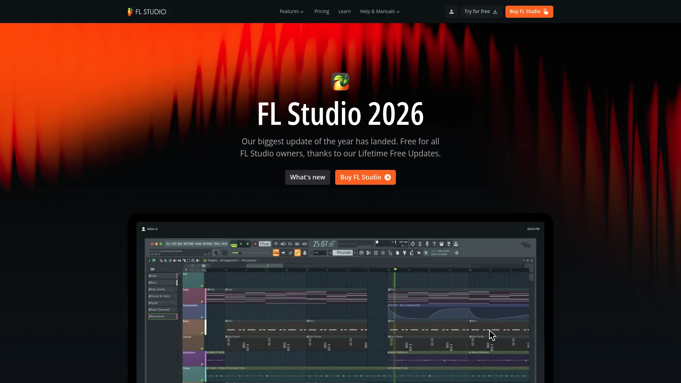The height and width of the screenshot is (383, 681).
Task: Select the playlist Mute tool speaker icon
Action: point(175,260)
